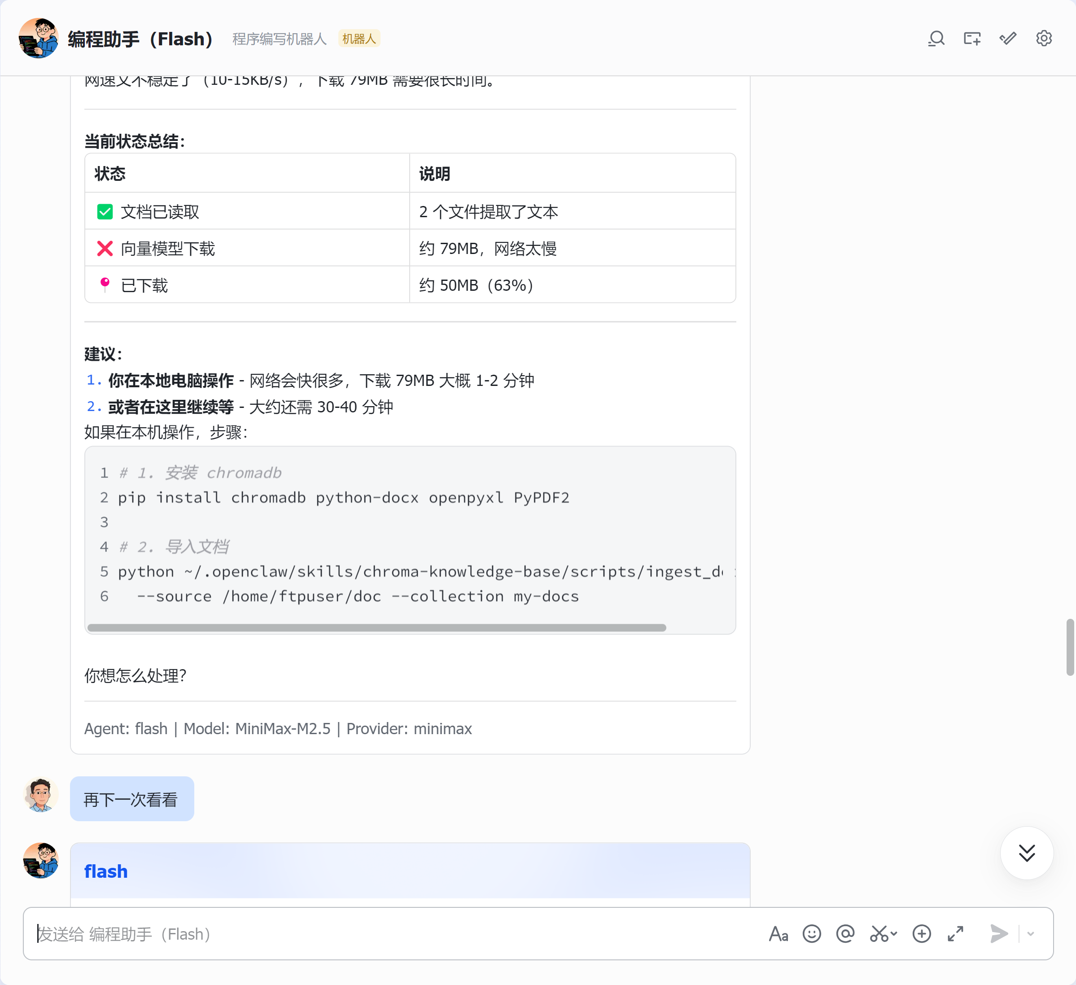
Task: Click the scissors screenshot tool
Action: click(884, 934)
